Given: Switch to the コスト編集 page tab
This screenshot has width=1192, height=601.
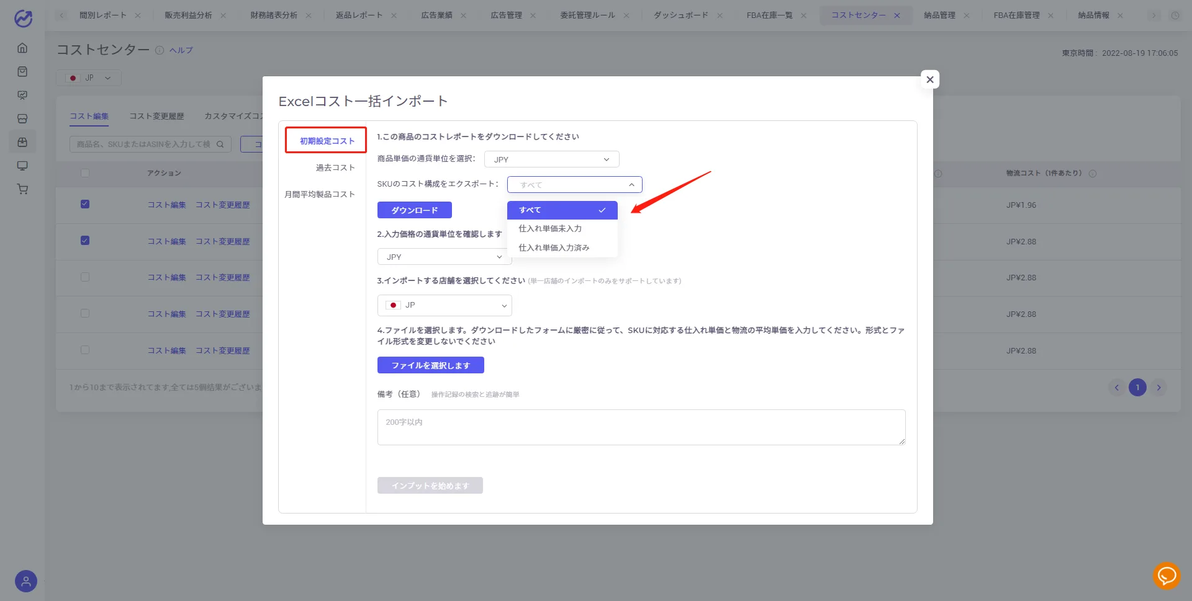Looking at the screenshot, I should (x=89, y=116).
